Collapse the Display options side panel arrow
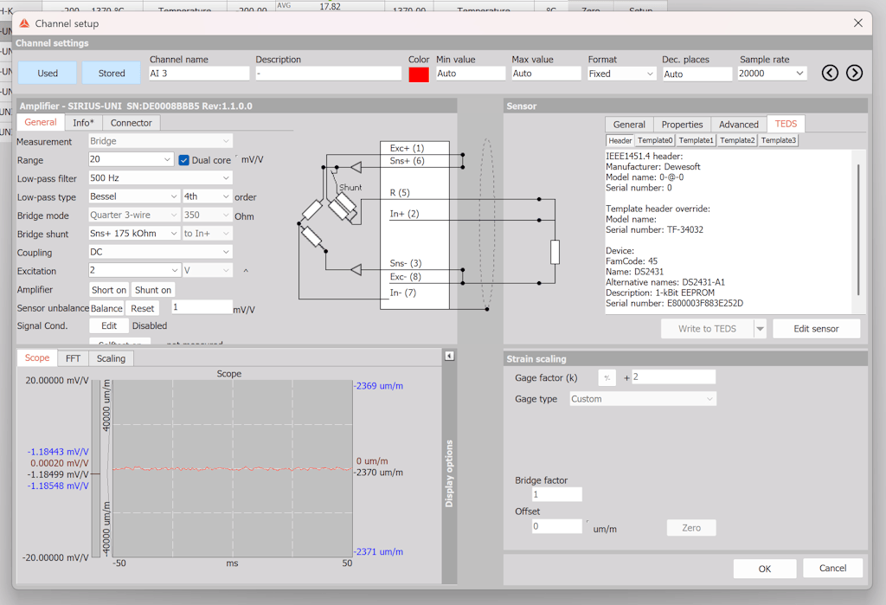886x605 pixels. click(449, 356)
